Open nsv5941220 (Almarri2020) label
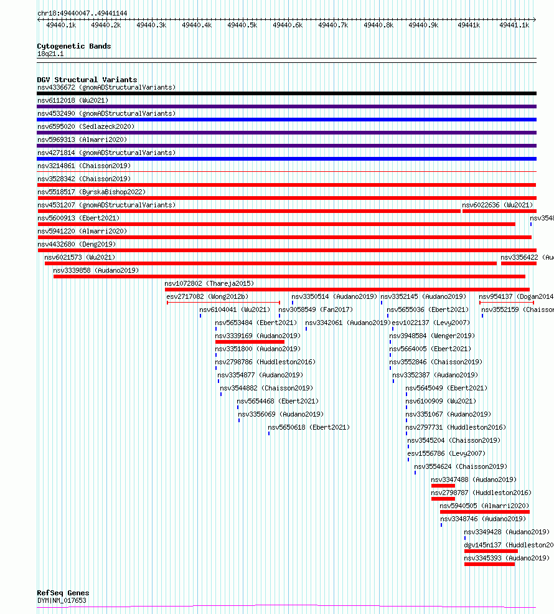554x614 pixels. click(82, 232)
